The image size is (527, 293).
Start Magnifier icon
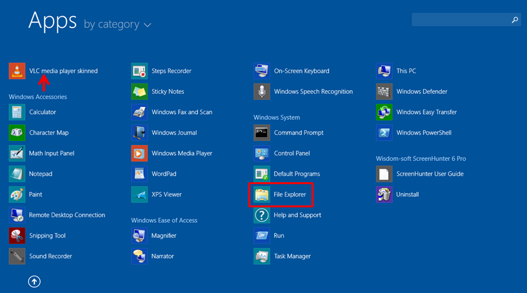pos(139,236)
